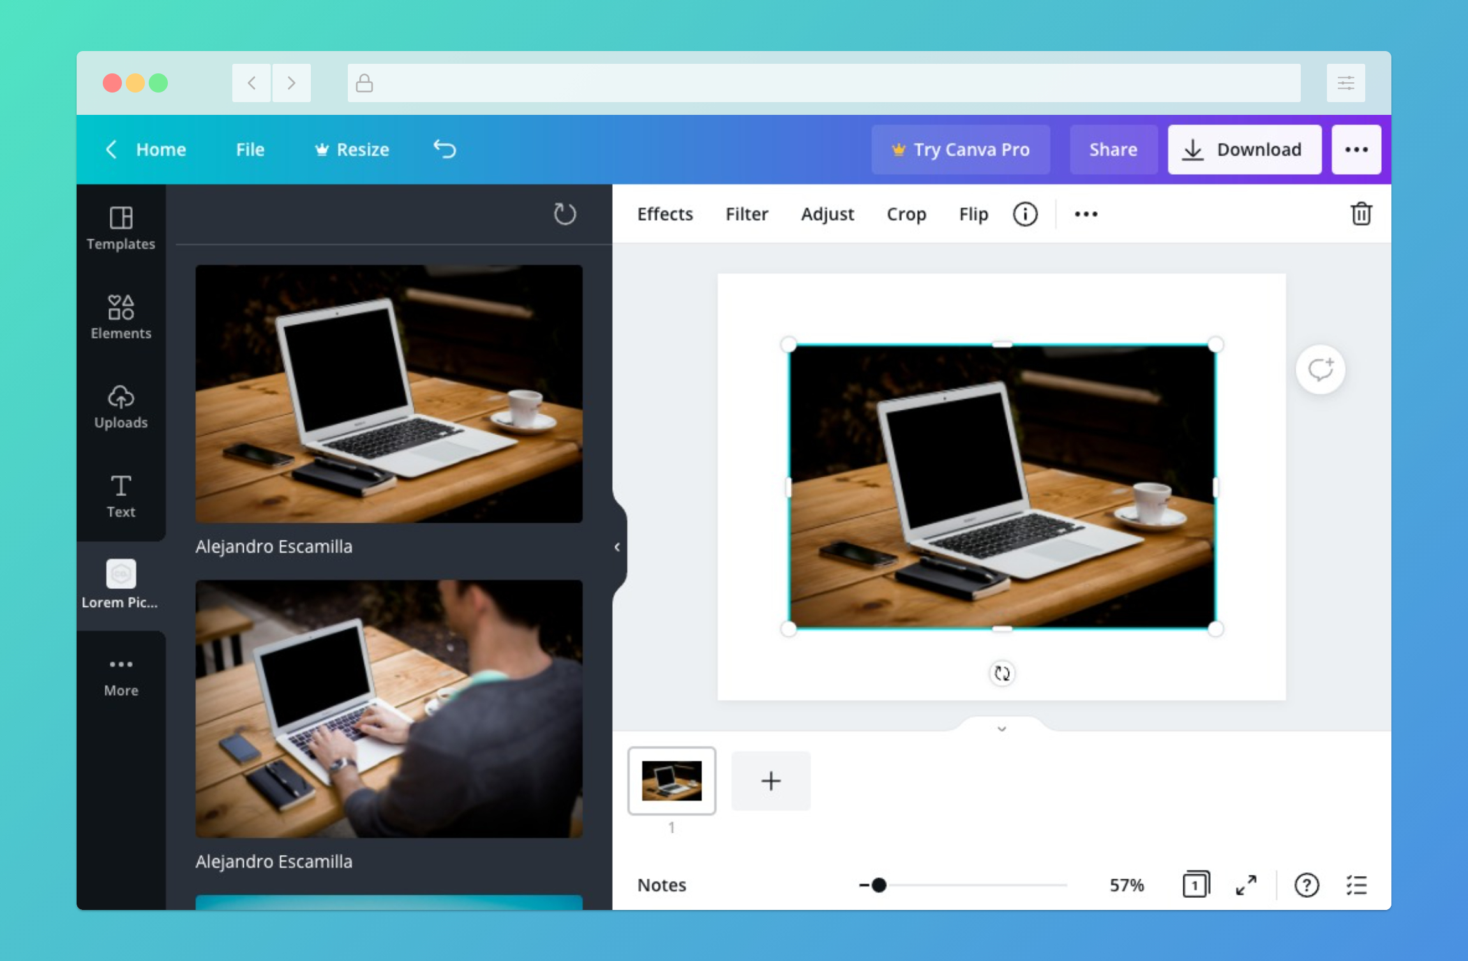Open the More apps sidebar item

[121, 677]
